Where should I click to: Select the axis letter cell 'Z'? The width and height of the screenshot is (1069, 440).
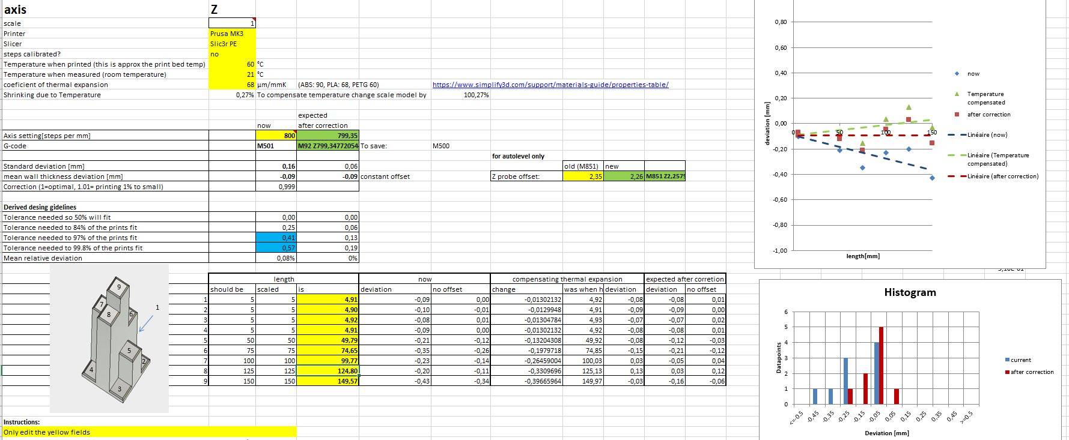click(232, 10)
